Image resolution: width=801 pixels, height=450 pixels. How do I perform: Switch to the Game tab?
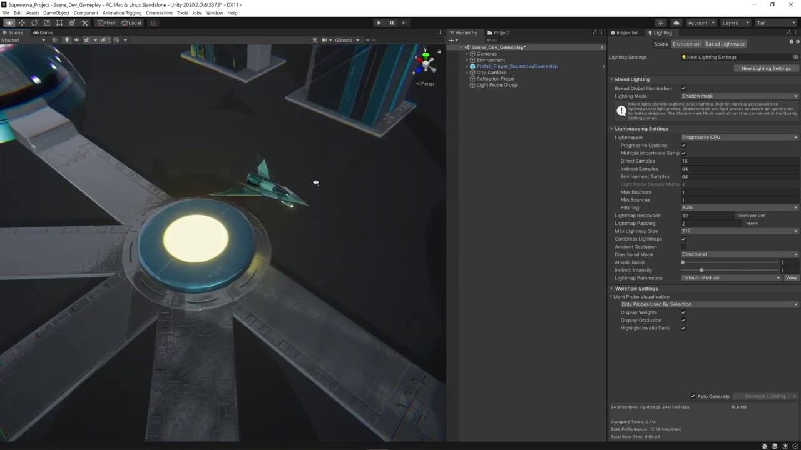(43, 32)
